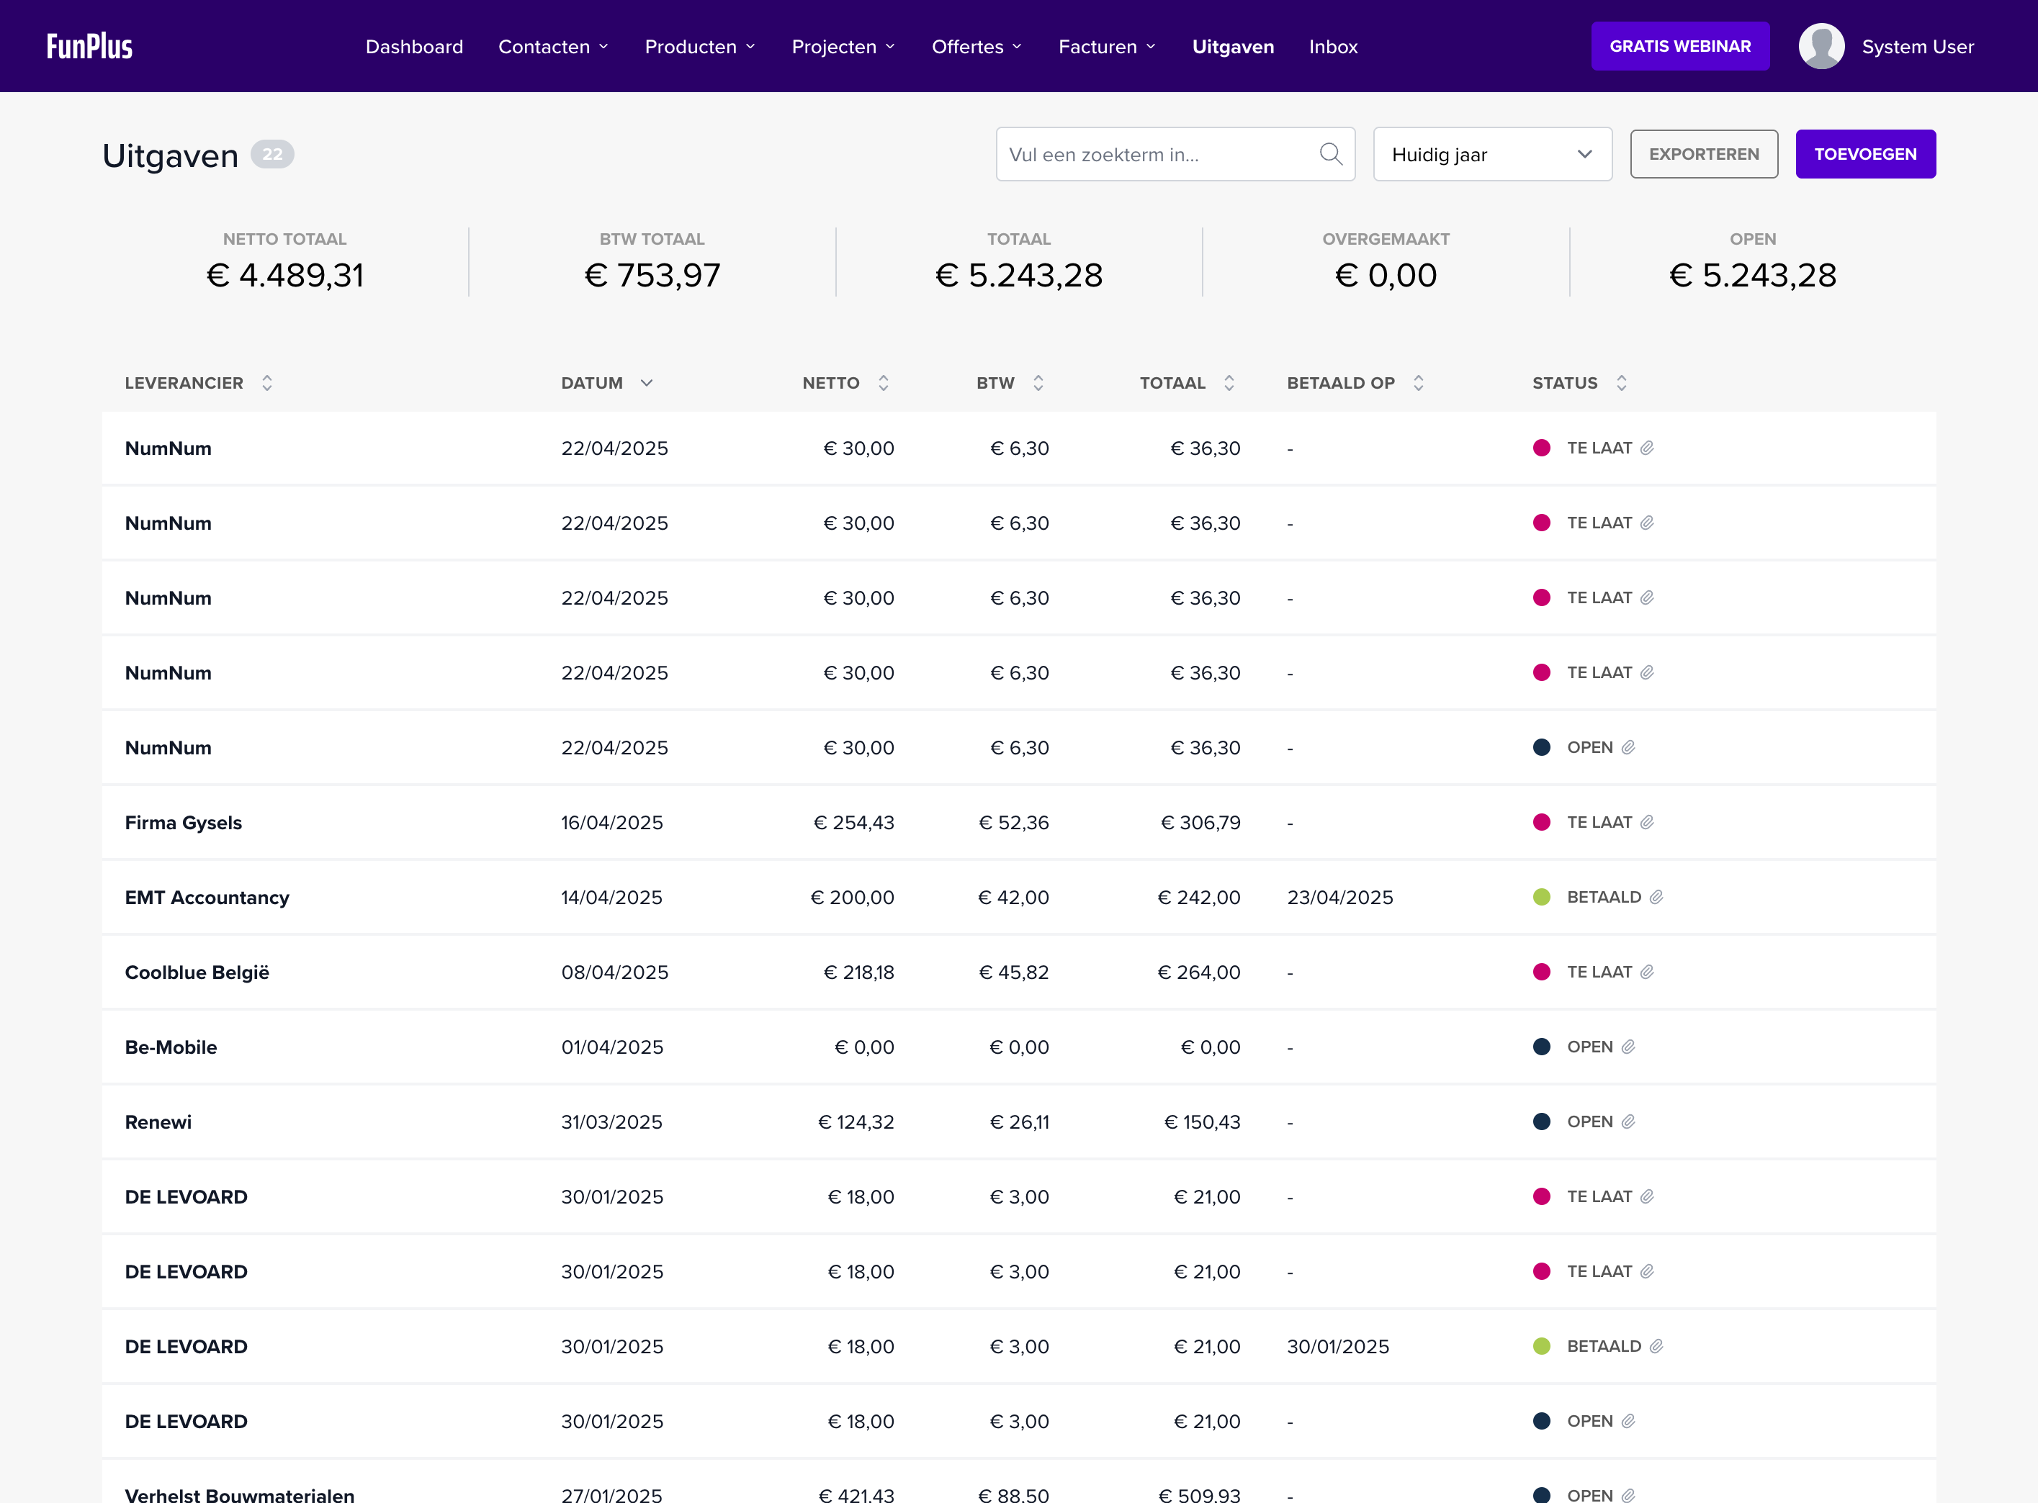This screenshot has width=2038, height=1503.
Task: Expand the Contacten menu
Action: coord(553,46)
